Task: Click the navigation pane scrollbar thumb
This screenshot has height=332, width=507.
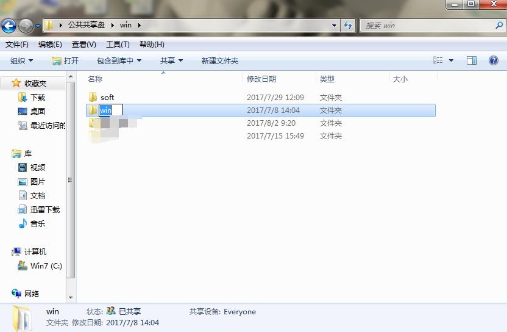Action: coord(71,180)
